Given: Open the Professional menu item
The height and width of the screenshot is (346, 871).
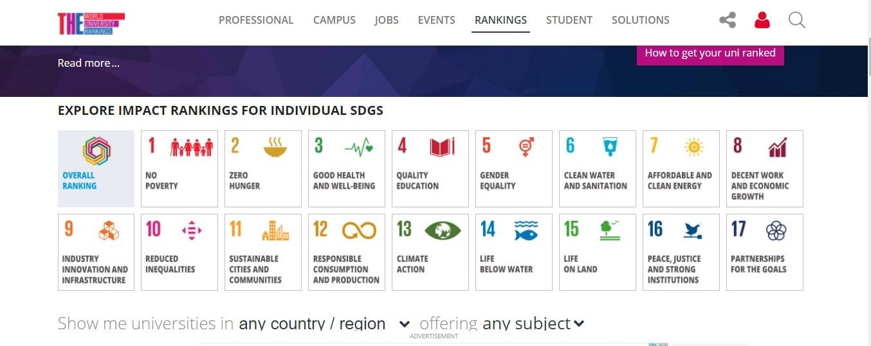Looking at the screenshot, I should [256, 21].
